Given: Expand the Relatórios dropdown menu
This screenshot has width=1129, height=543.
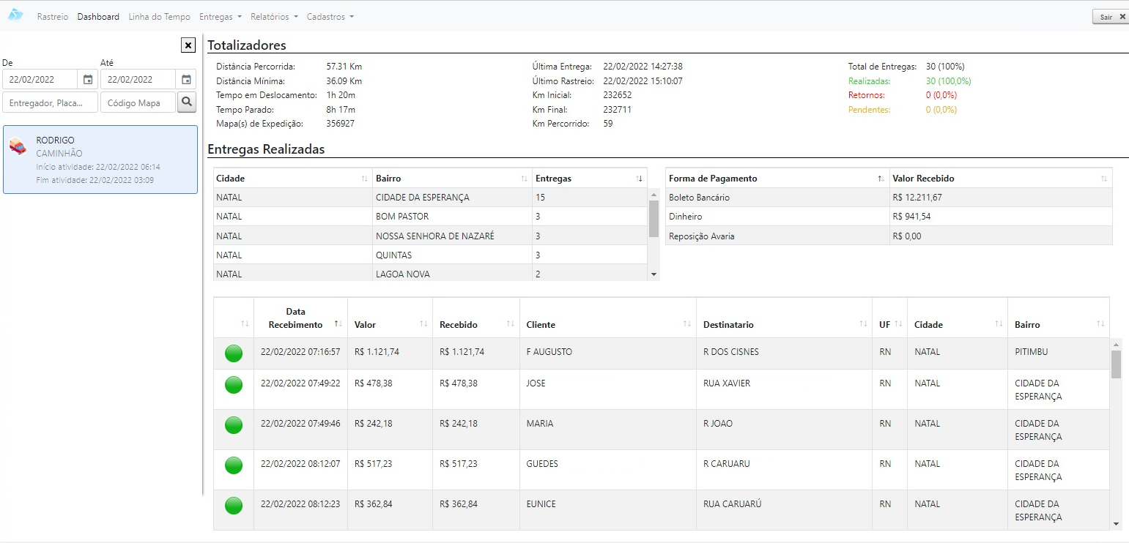Looking at the screenshot, I should pyautogui.click(x=274, y=17).
